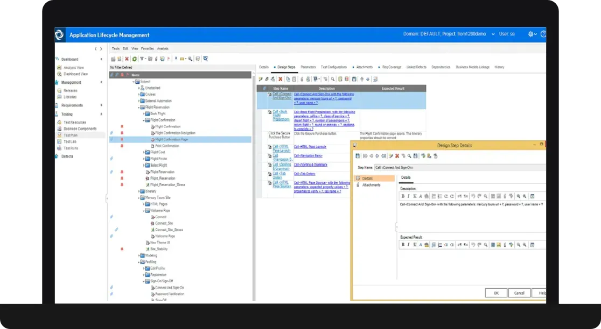Open the Call <HTML Page Layout> description link
This screenshot has width=601, height=329.
click(310, 147)
